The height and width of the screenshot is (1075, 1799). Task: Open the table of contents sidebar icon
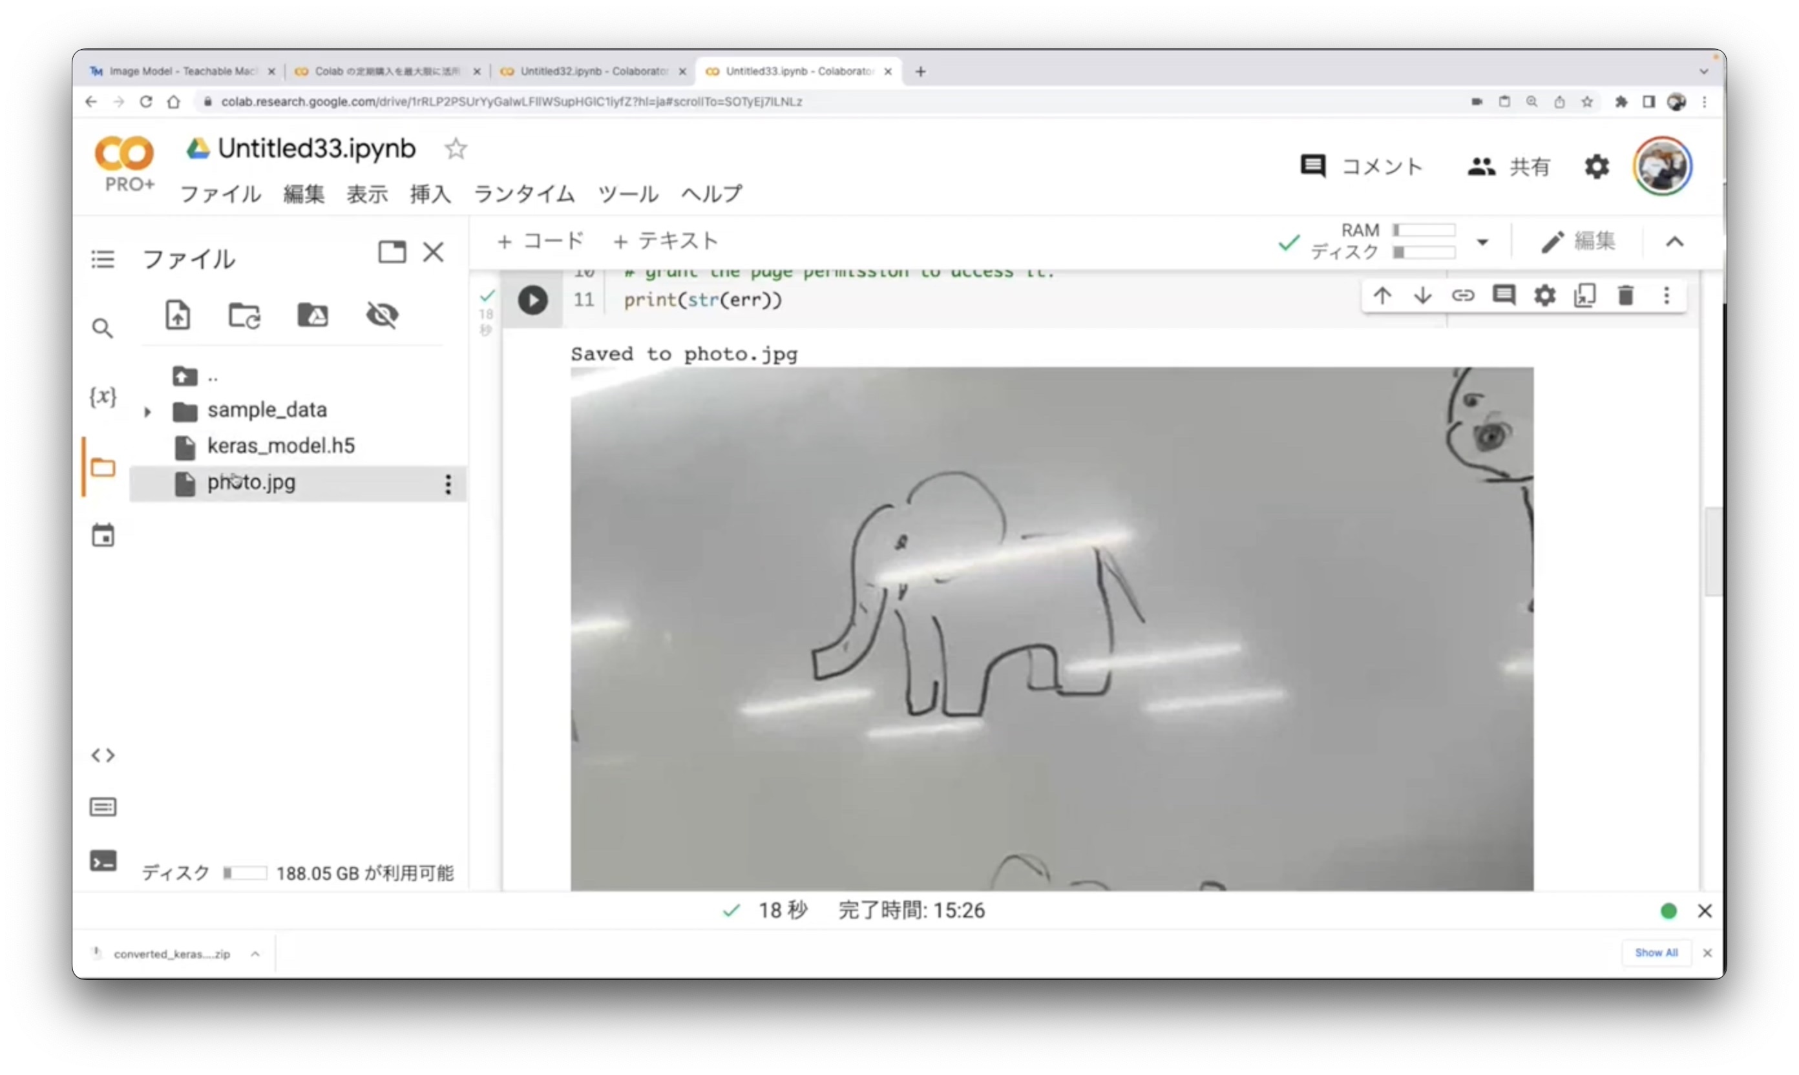(103, 258)
